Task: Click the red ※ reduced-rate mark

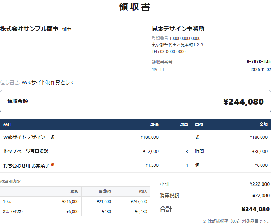Action: click(x=53, y=164)
